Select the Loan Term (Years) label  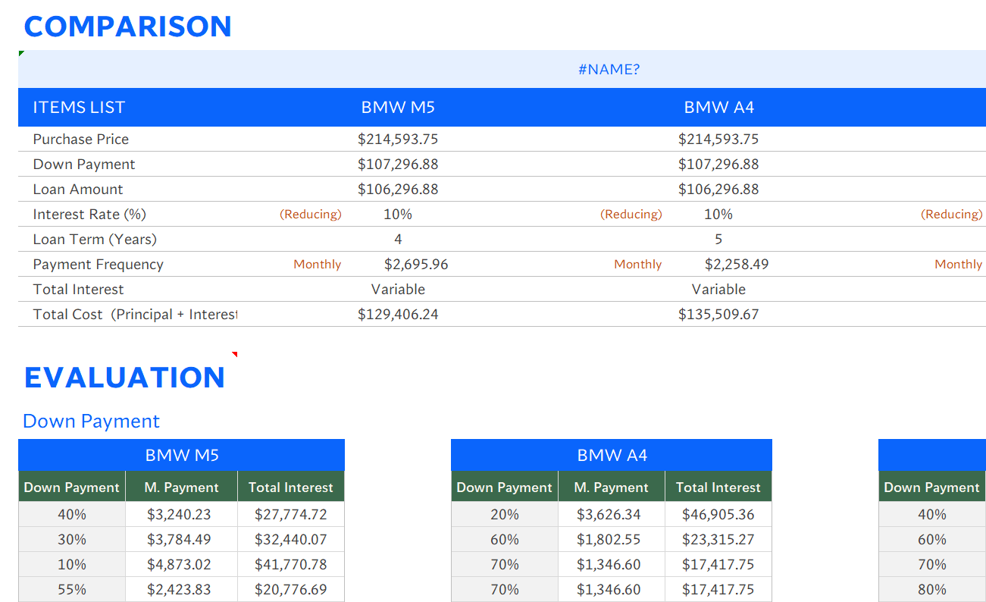pyautogui.click(x=95, y=239)
